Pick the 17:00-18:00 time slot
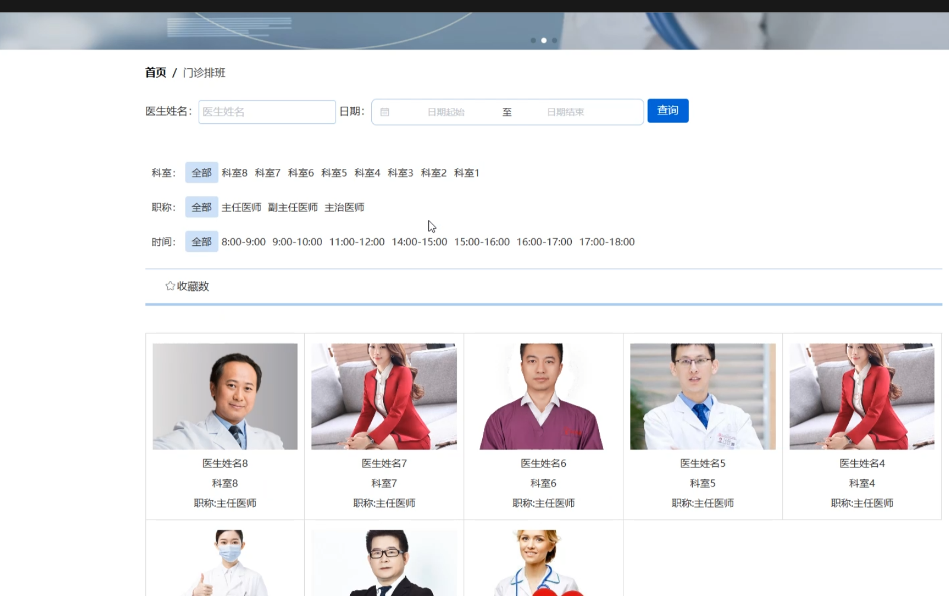 coord(607,242)
